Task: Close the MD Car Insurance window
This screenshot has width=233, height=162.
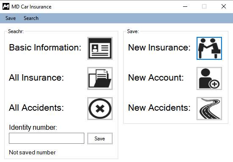Action: 224,6
